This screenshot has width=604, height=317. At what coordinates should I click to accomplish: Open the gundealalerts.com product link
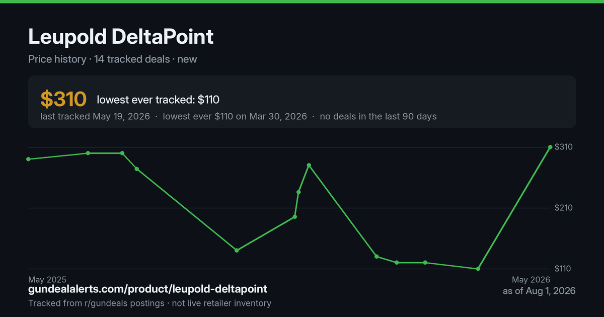click(148, 289)
